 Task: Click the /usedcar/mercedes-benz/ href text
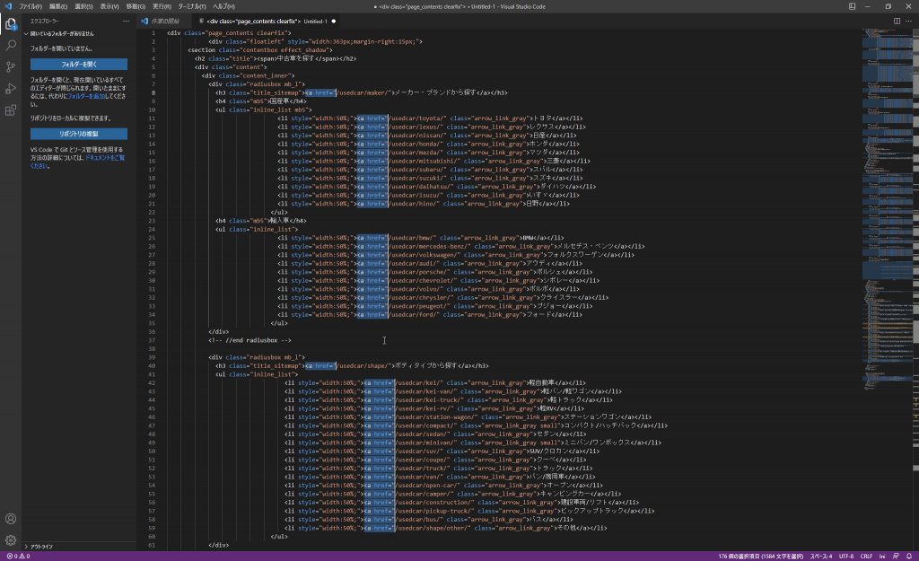(x=429, y=246)
